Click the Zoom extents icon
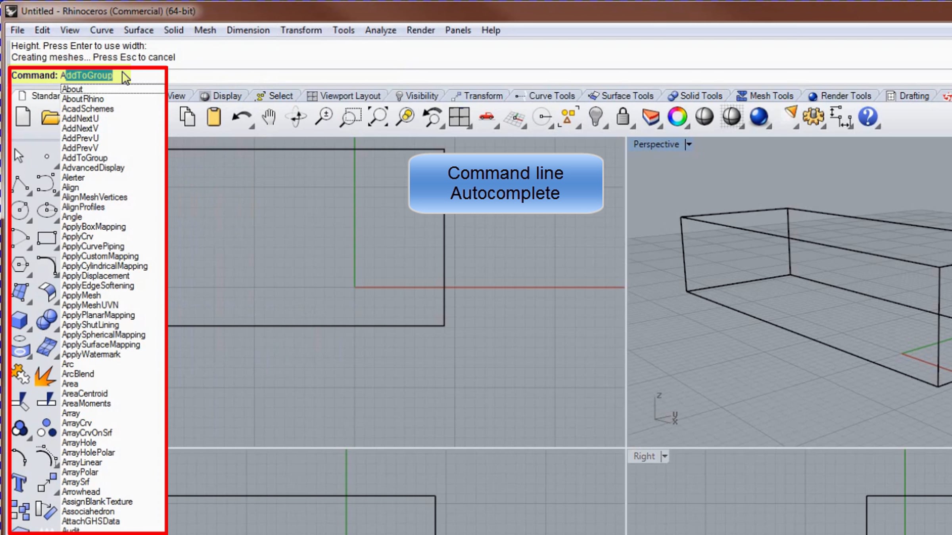Image resolution: width=952 pixels, height=535 pixels. (x=378, y=117)
